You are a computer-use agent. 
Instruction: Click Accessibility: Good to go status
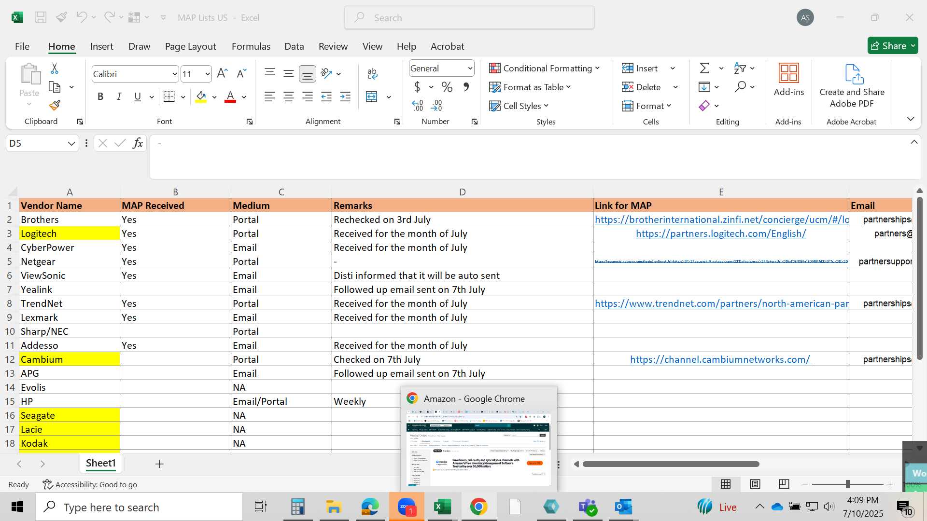pyautogui.click(x=90, y=484)
